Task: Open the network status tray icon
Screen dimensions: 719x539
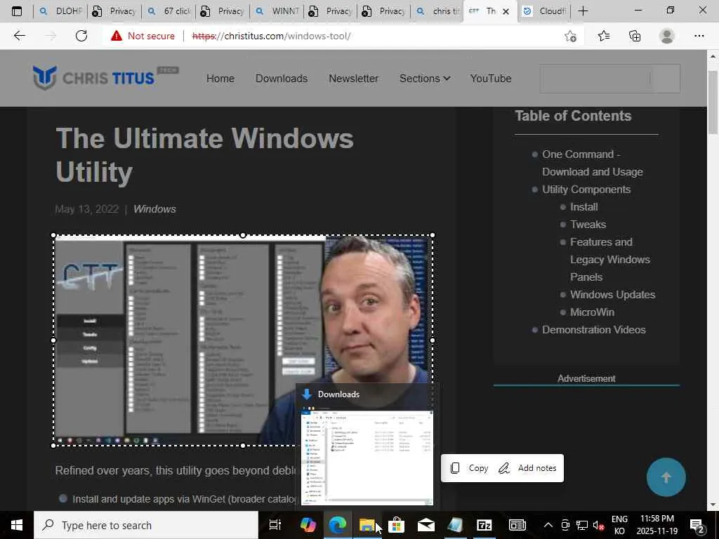Action: 582,525
